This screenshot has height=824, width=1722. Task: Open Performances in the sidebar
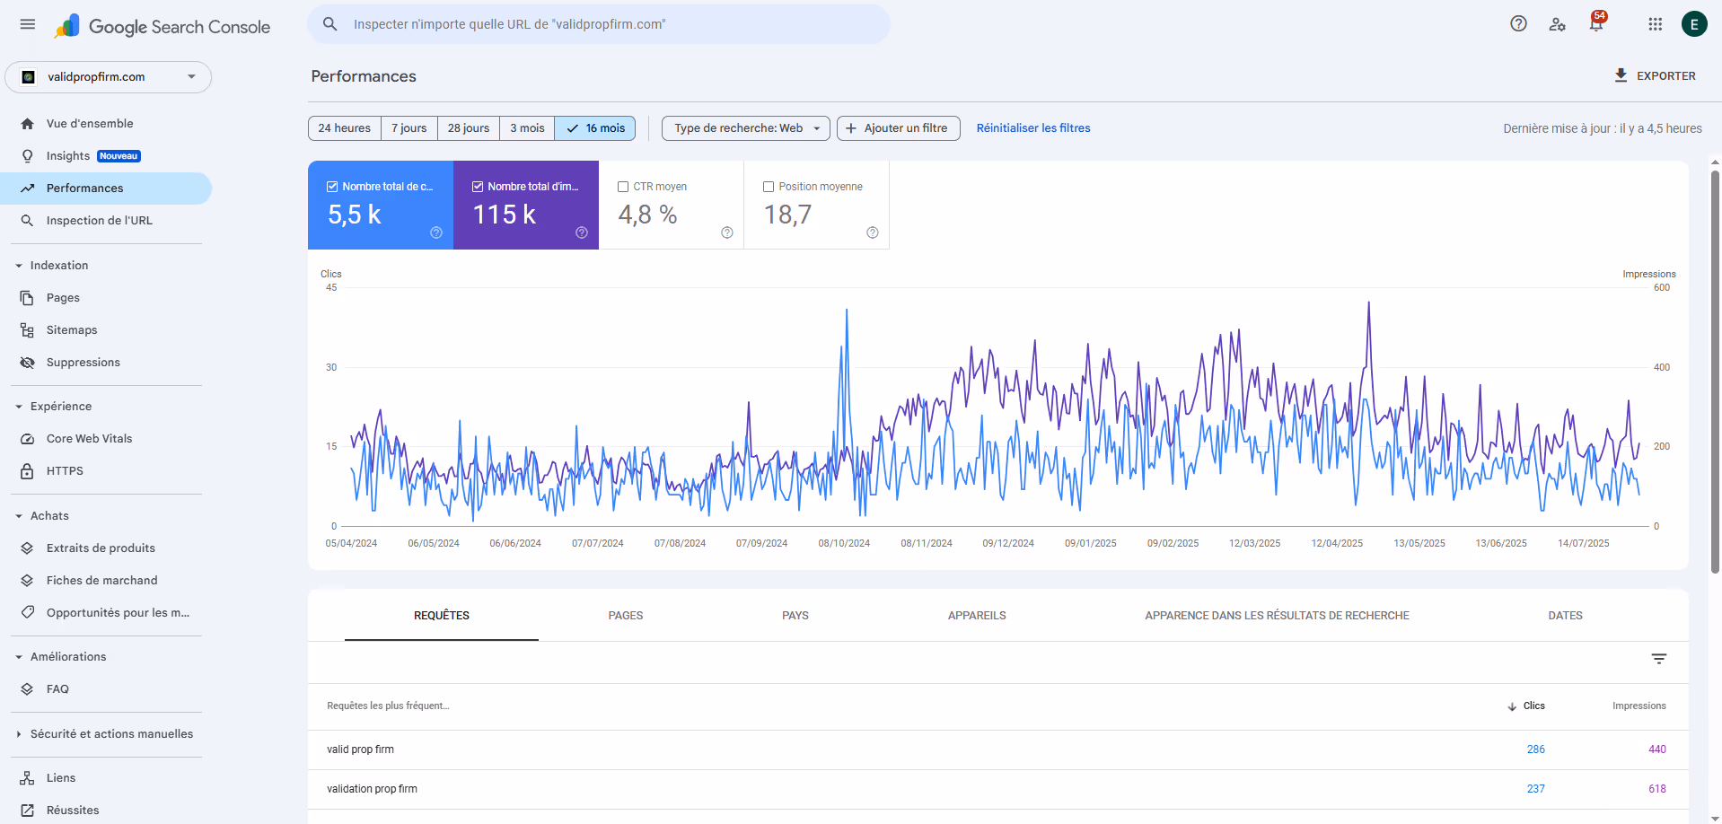click(x=106, y=188)
